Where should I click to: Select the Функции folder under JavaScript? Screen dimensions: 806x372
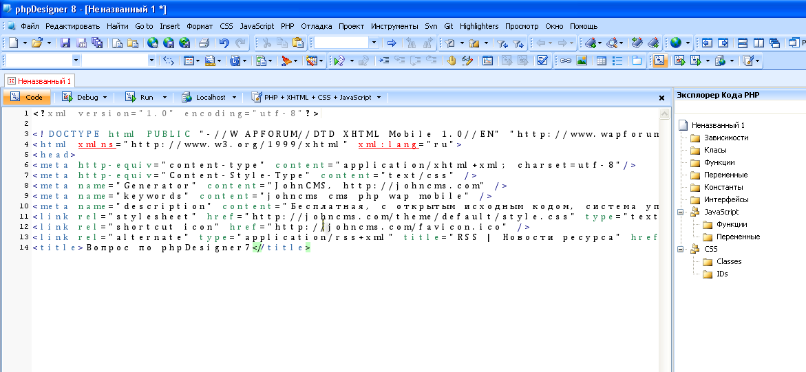pos(731,224)
